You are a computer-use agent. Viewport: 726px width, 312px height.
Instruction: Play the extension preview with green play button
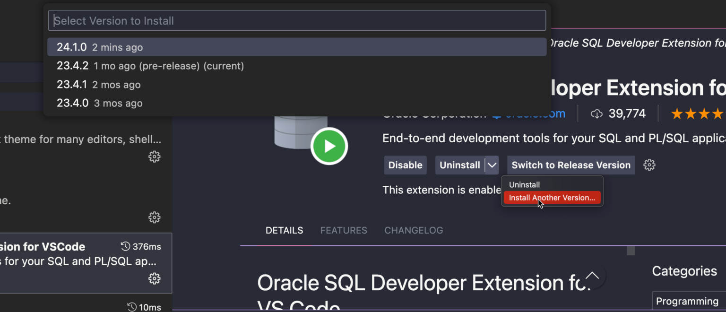[329, 146]
